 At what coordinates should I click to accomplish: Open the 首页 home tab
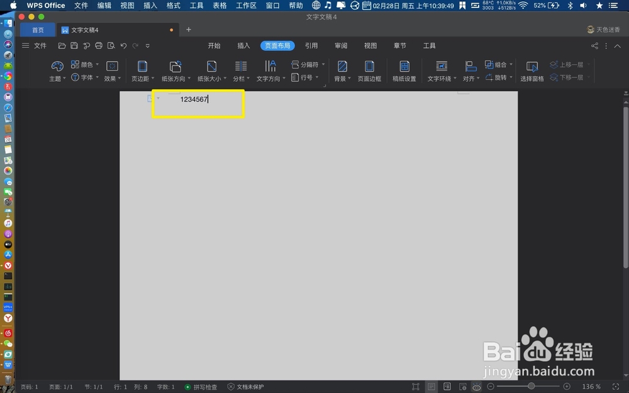pos(38,30)
